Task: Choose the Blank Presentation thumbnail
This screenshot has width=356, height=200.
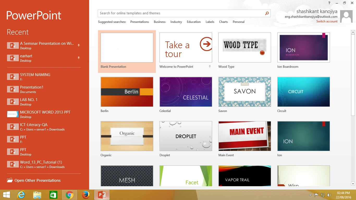Action: (127, 48)
